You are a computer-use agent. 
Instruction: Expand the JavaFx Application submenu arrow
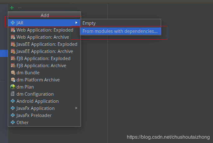tap(76, 108)
